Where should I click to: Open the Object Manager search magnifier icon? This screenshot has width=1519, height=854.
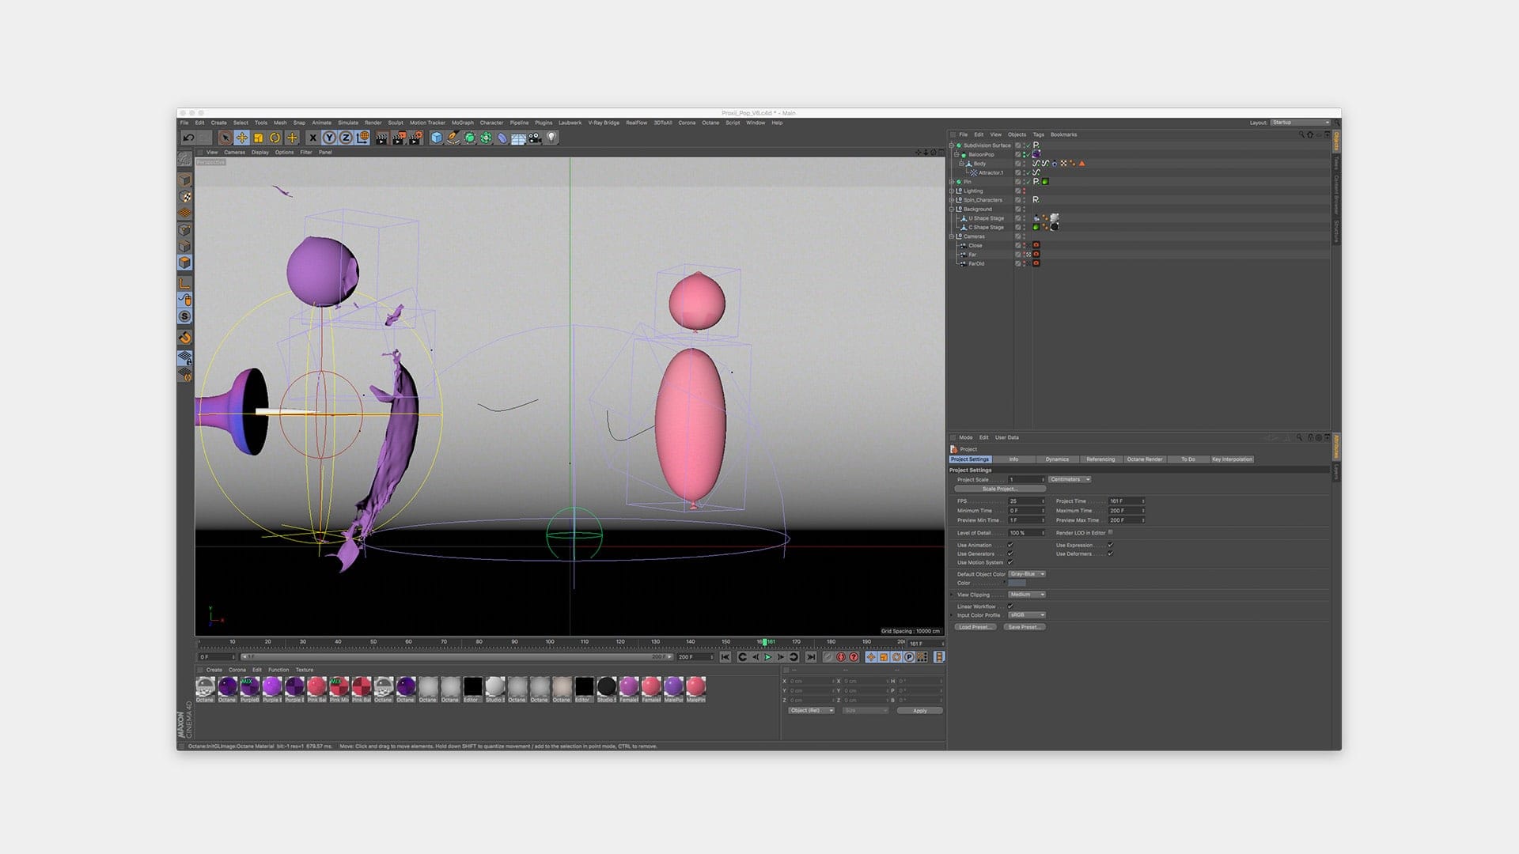(x=1301, y=134)
